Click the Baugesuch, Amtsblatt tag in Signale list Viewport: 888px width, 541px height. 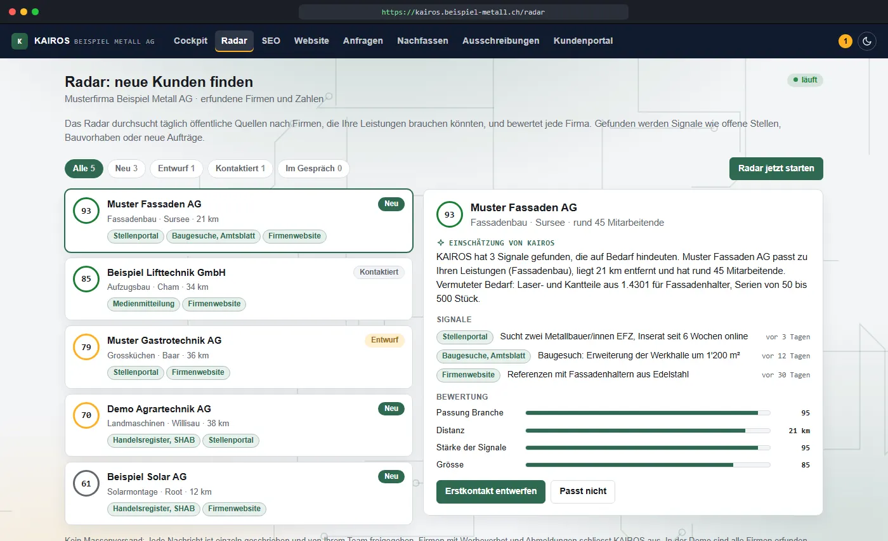click(x=483, y=356)
